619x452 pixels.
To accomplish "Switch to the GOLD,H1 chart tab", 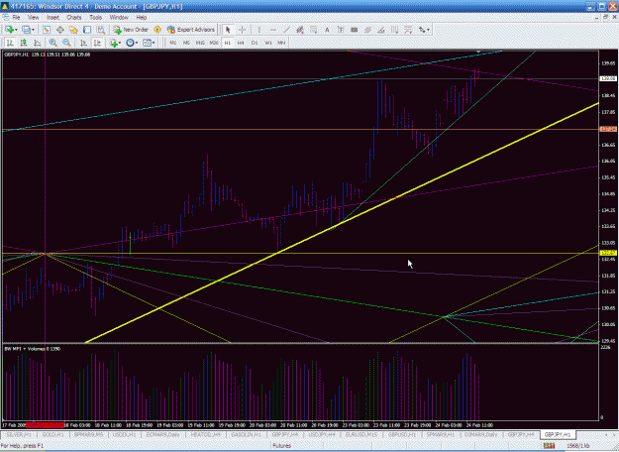I will pyautogui.click(x=52, y=434).
